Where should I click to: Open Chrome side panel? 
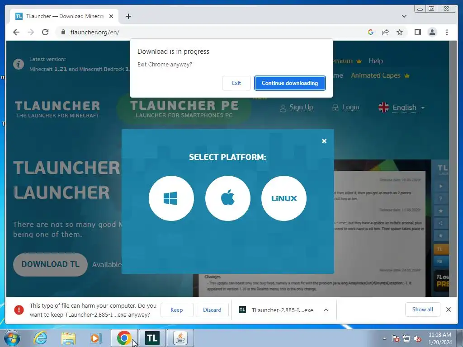(417, 32)
